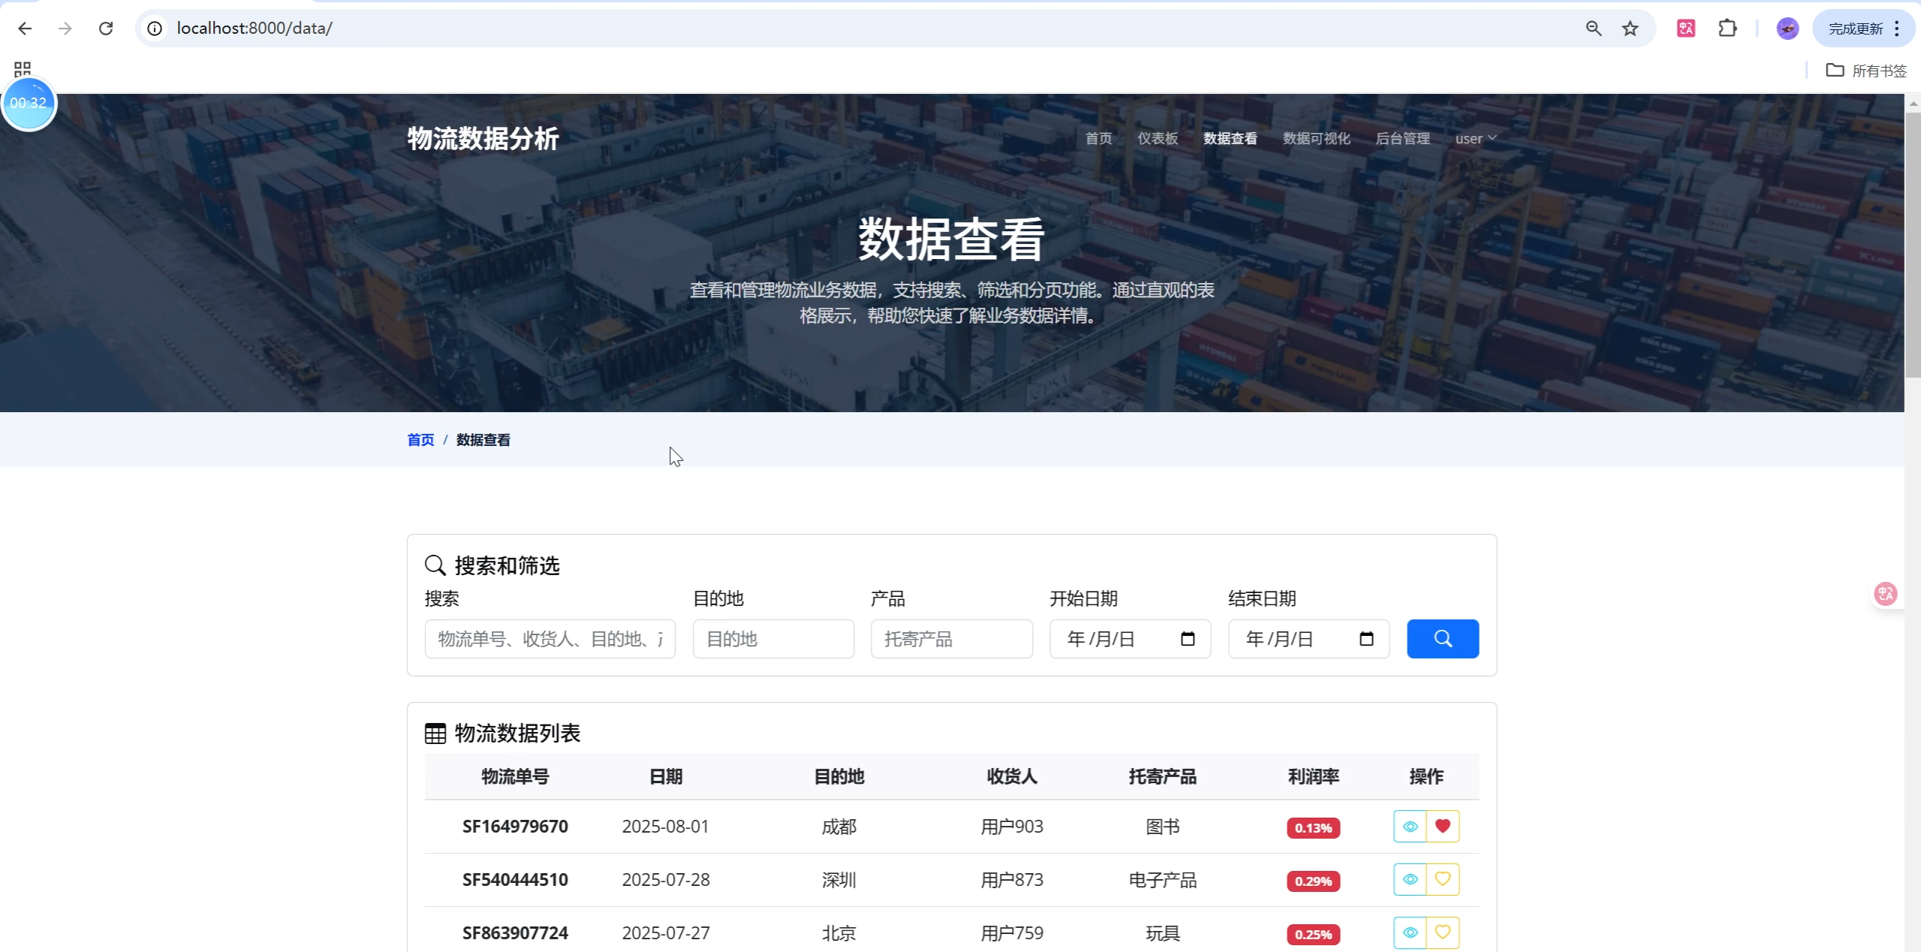Open the 数据可视化 navigation item
Image resolution: width=1921 pixels, height=952 pixels.
click(1317, 138)
